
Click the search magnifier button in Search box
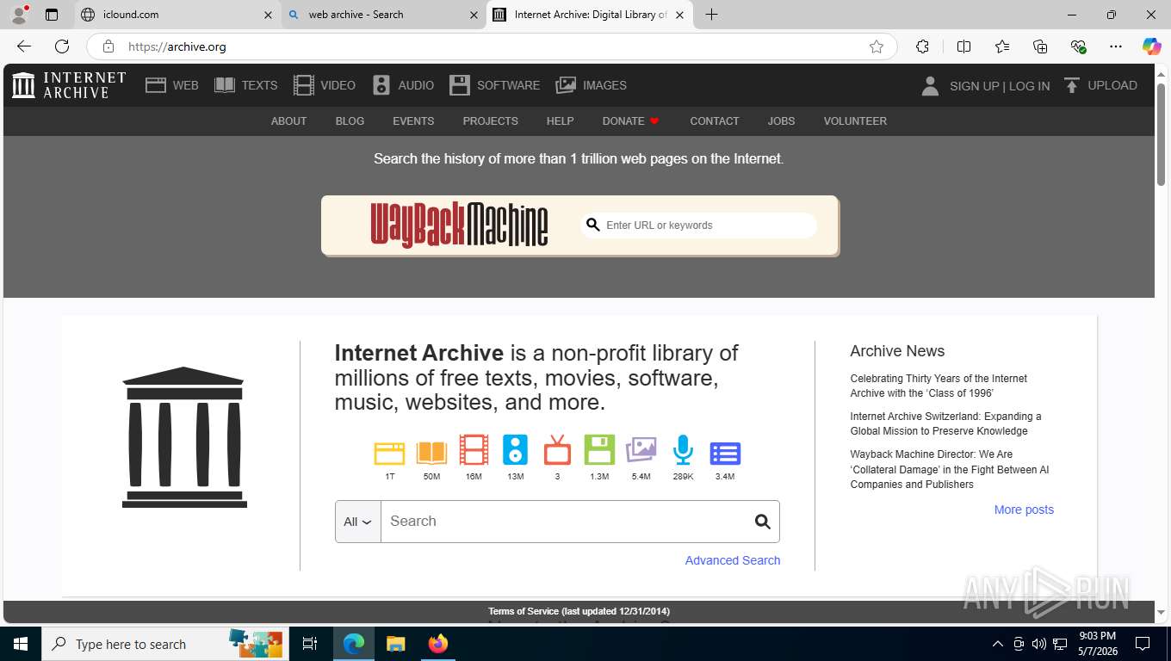coord(762,522)
